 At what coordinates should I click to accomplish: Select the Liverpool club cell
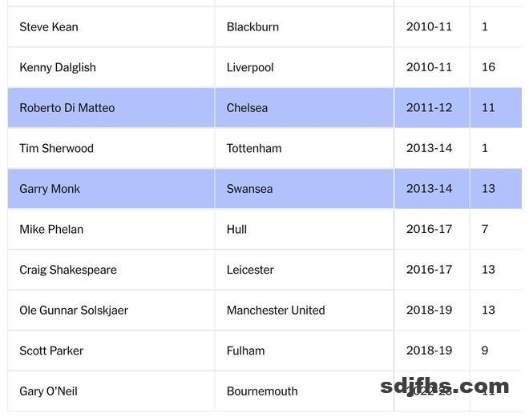coord(250,67)
